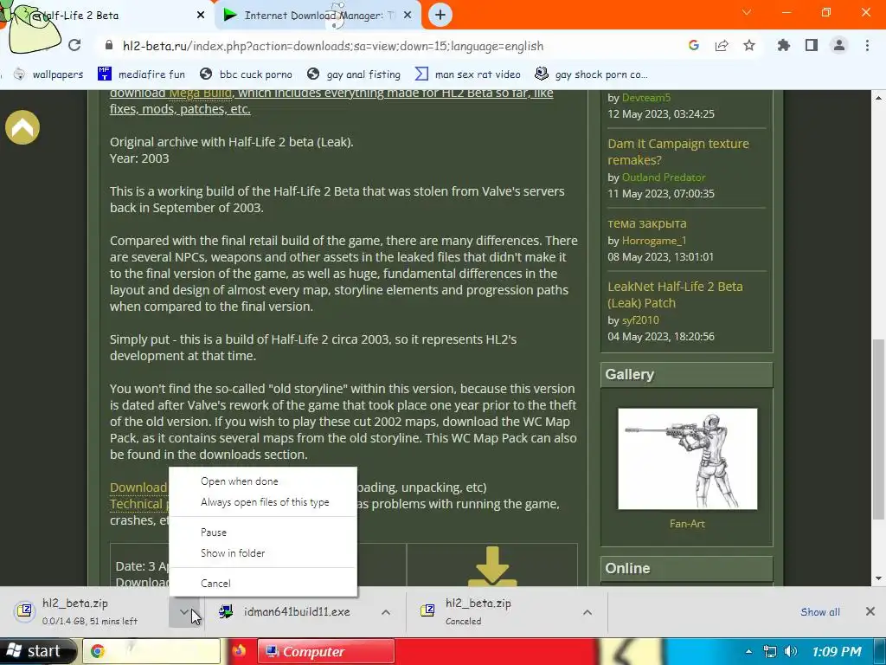Open a new tab with plus button

pyautogui.click(x=440, y=15)
